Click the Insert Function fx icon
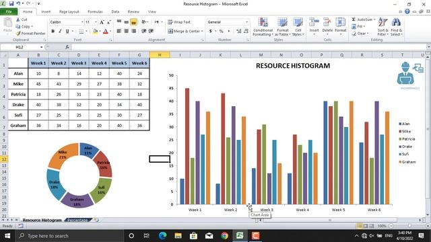Viewport: 431px width, 242px height. coord(67,47)
